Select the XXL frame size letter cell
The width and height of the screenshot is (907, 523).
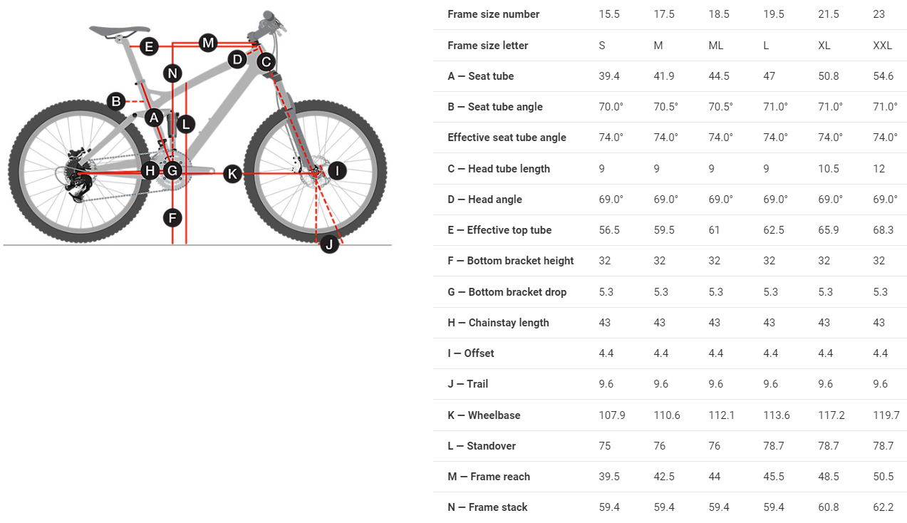tap(882, 46)
